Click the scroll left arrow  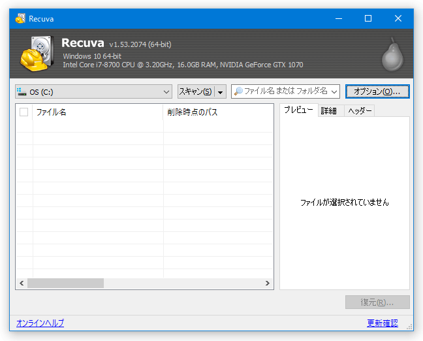(x=22, y=284)
